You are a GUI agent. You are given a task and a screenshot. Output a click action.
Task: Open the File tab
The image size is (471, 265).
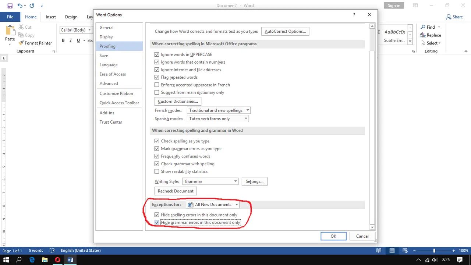pyautogui.click(x=10, y=17)
